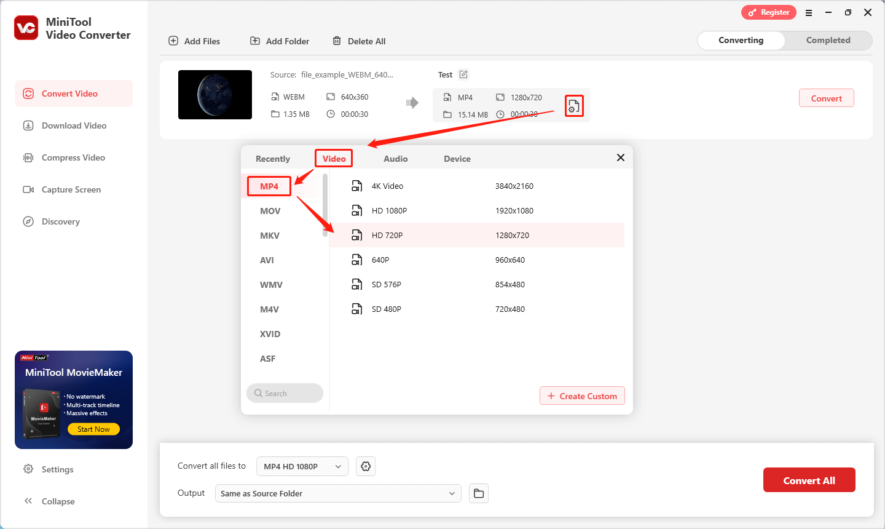This screenshot has width=885, height=529.
Task: Click the plus icon in Create Custom
Action: 551,396
